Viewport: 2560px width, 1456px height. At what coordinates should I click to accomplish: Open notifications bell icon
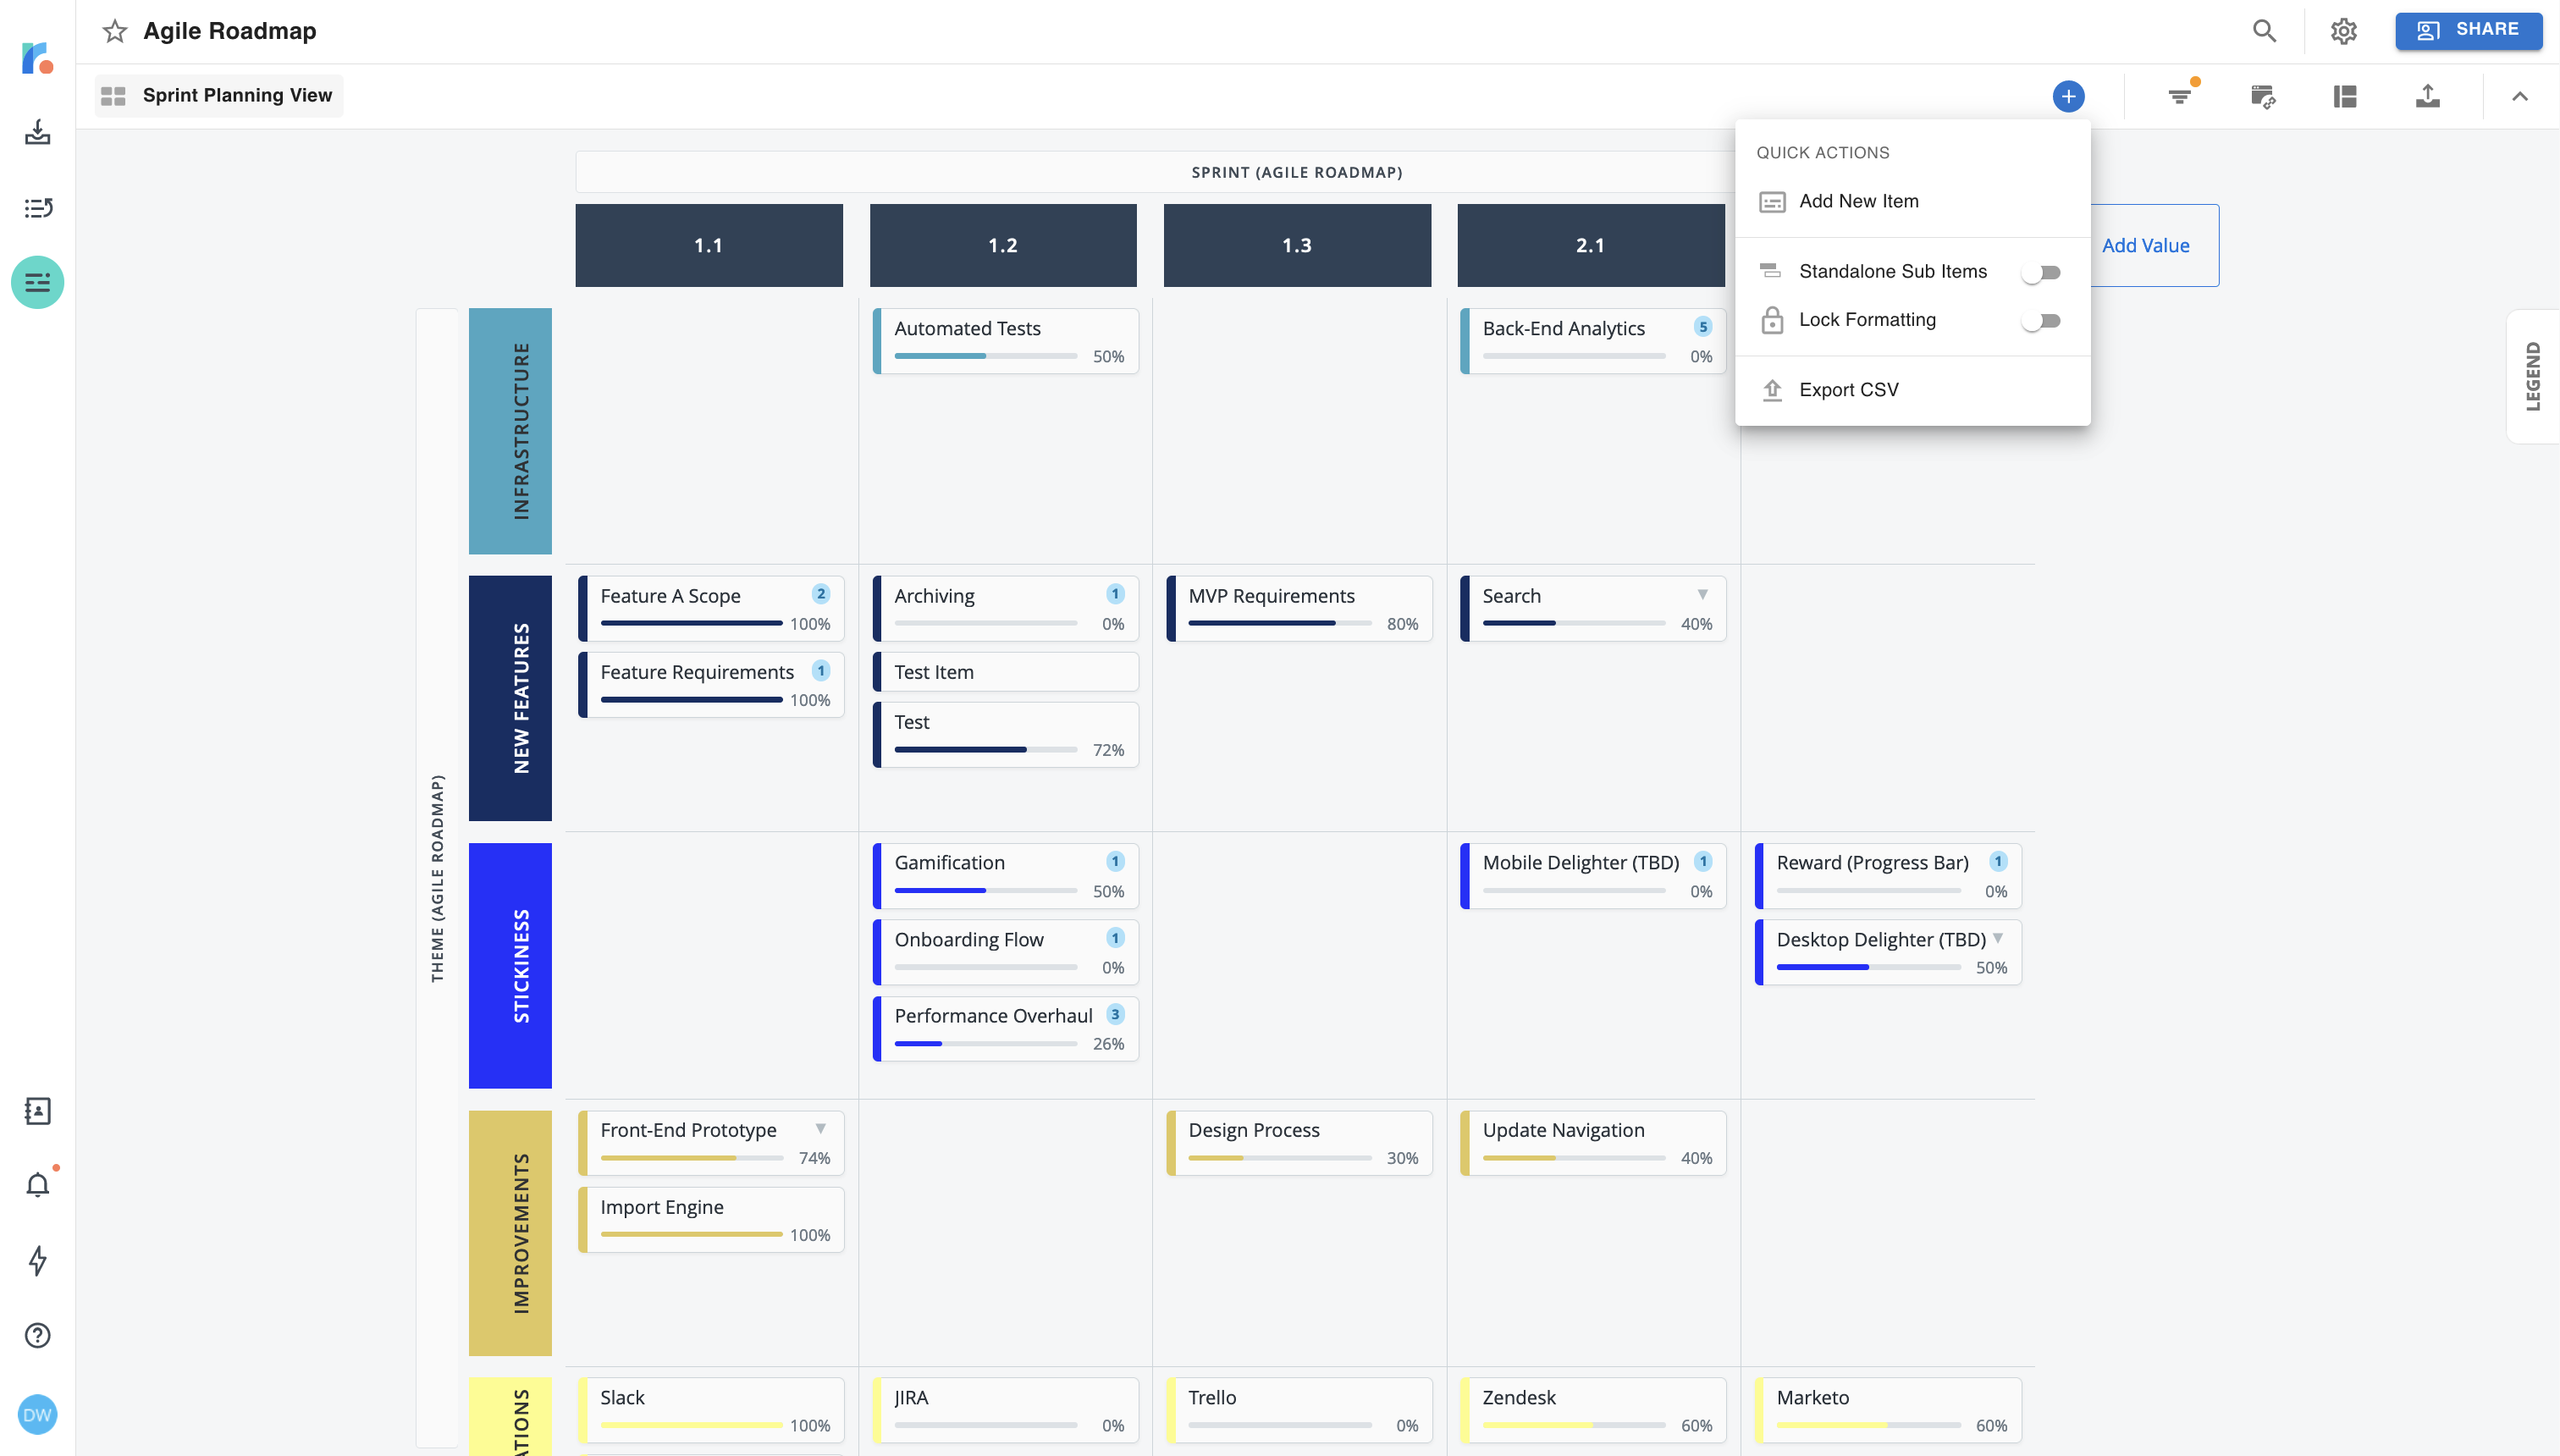pyautogui.click(x=37, y=1185)
